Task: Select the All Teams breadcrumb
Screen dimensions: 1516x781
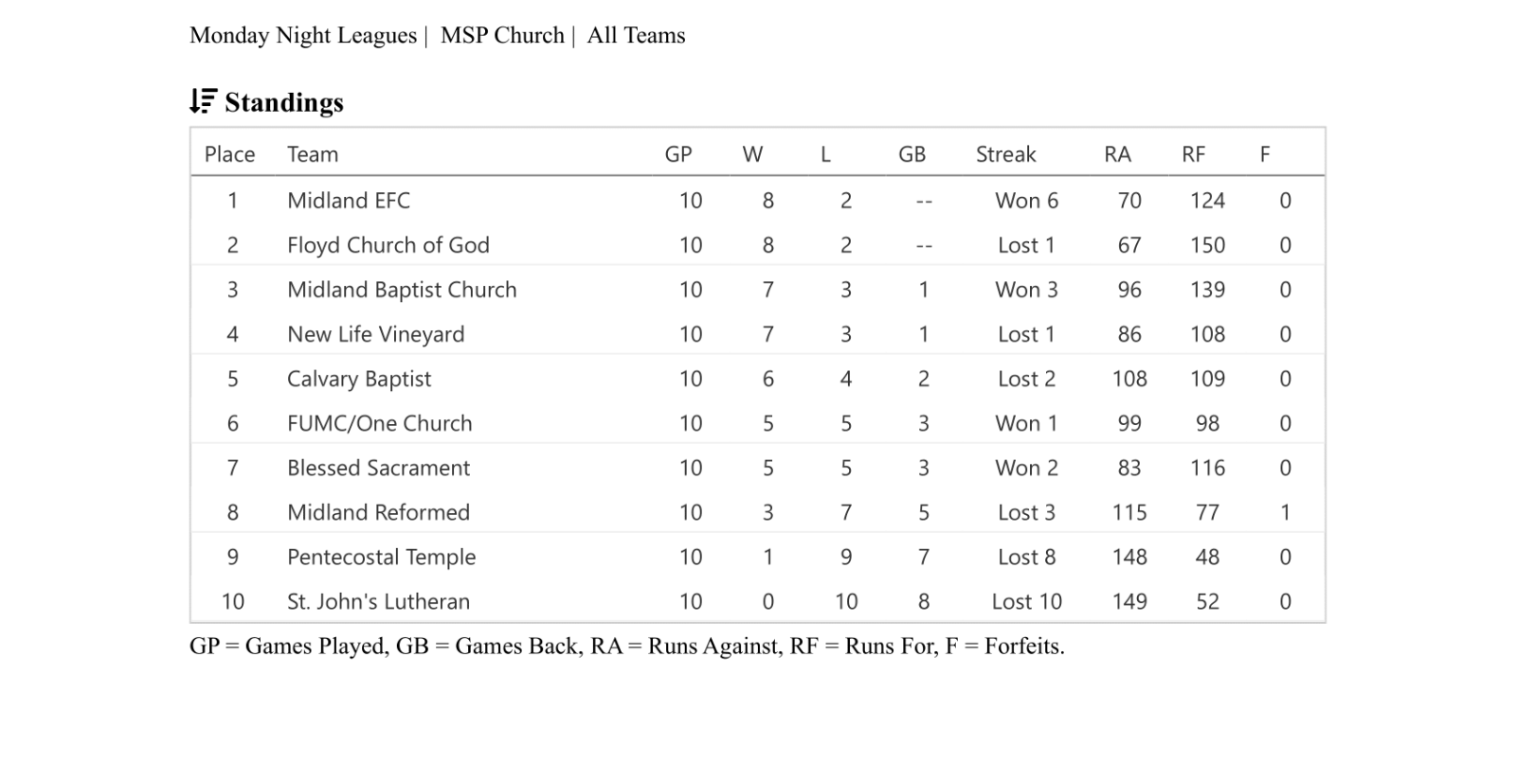Action: coord(636,36)
